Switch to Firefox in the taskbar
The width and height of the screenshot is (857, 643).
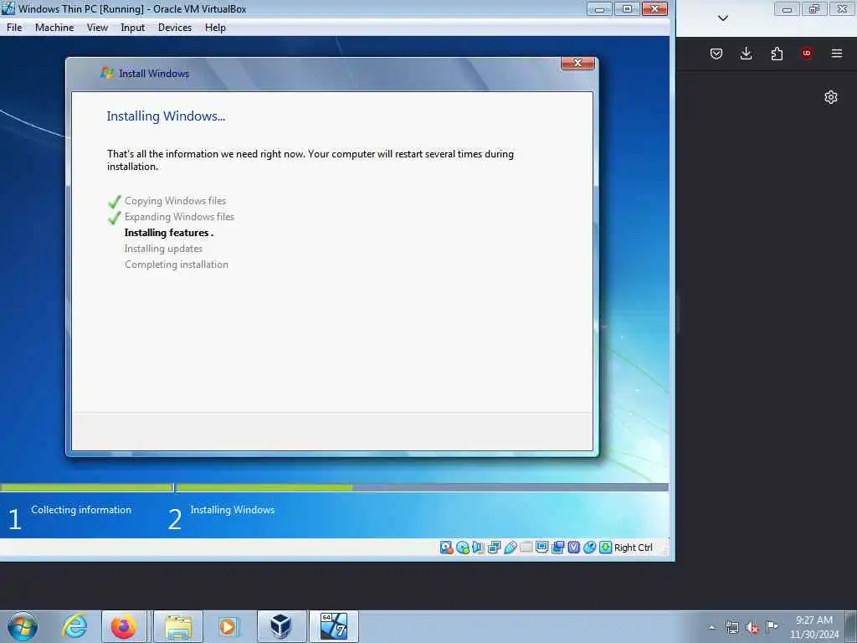[124, 626]
